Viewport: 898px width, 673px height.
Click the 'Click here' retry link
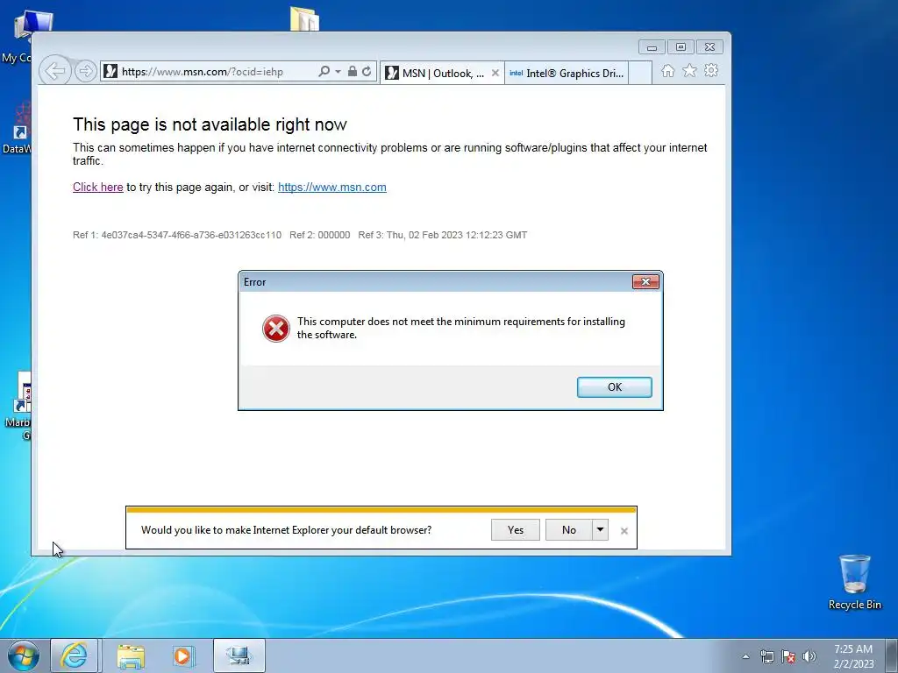point(98,188)
